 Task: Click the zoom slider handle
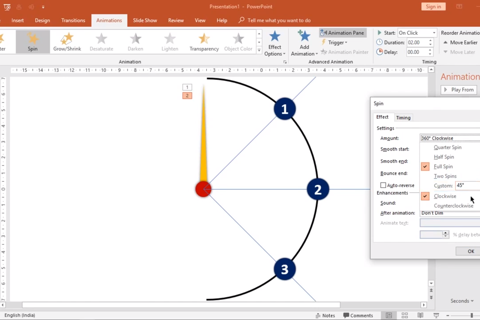(471, 315)
